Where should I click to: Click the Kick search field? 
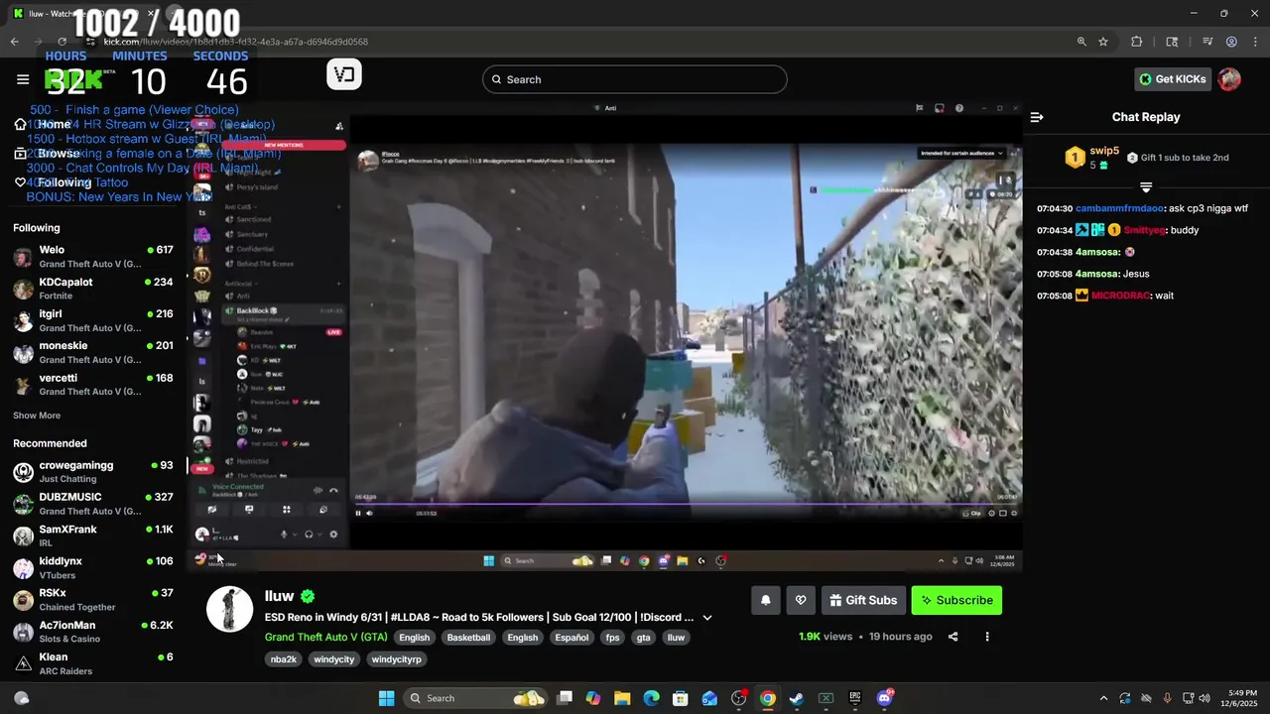click(x=635, y=79)
